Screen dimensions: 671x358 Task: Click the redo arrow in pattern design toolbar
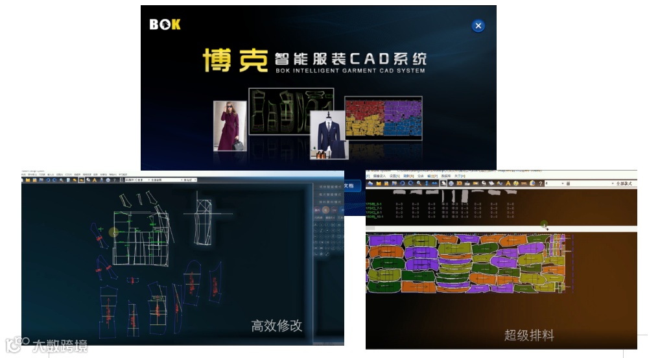coord(54,180)
